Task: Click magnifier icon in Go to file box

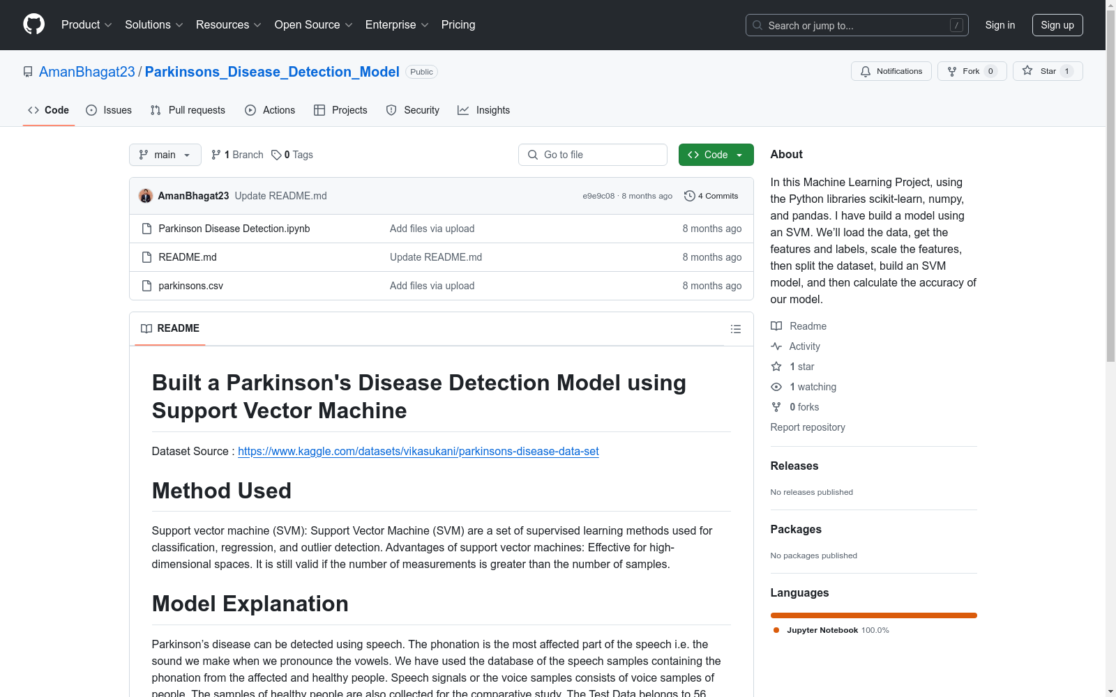Action: (533, 155)
